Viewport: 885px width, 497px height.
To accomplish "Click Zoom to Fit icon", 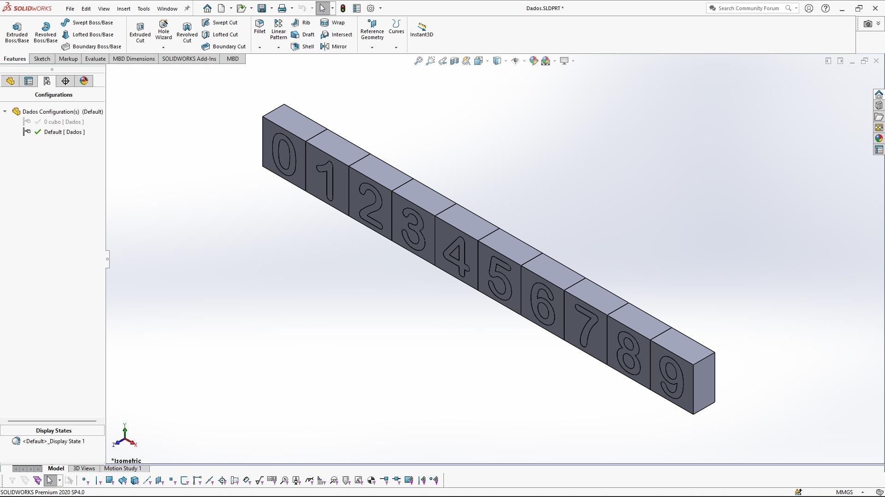I will coord(418,61).
